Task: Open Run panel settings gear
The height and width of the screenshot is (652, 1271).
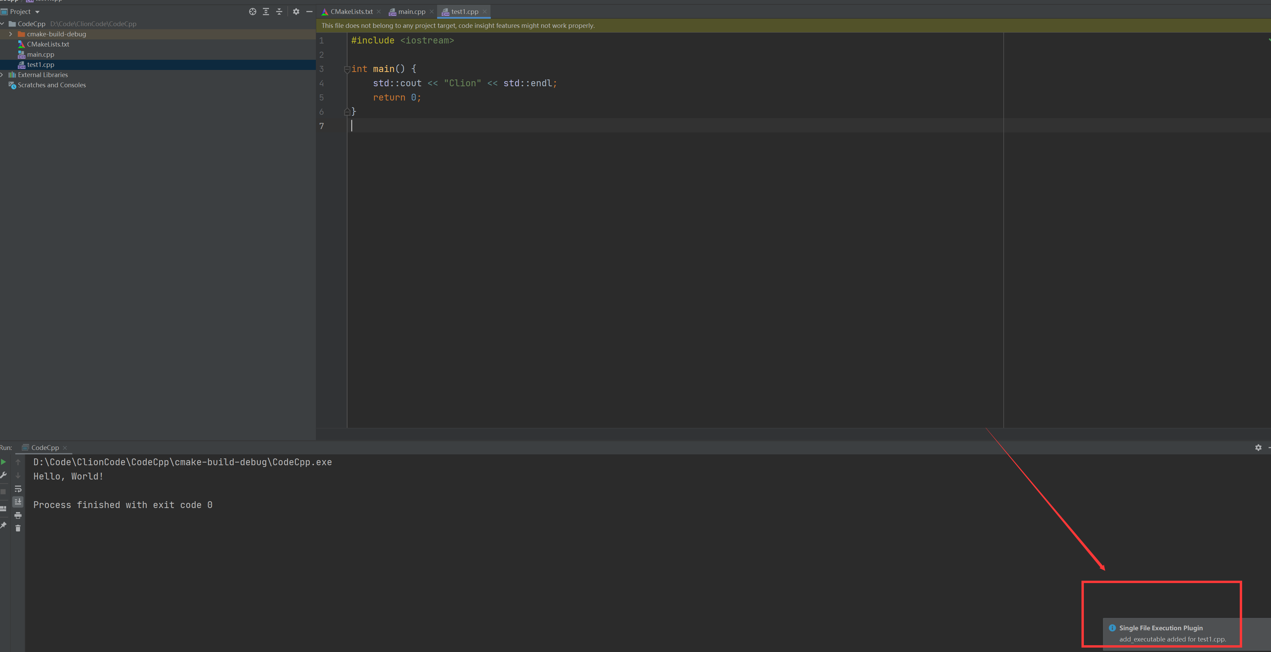Action: click(x=1258, y=447)
